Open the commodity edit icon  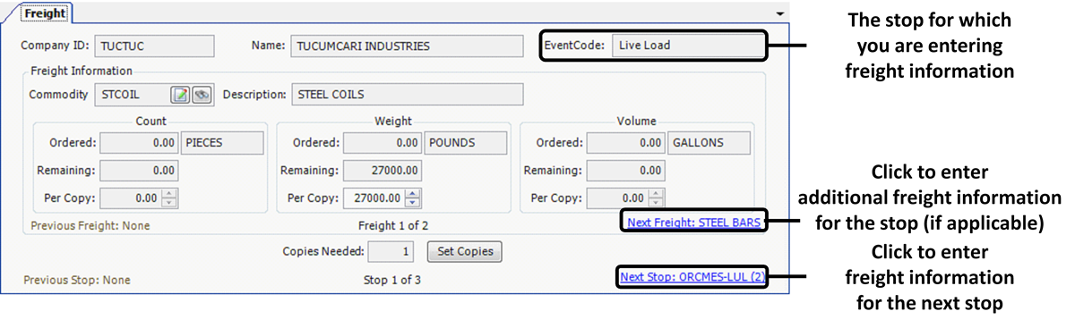point(180,95)
